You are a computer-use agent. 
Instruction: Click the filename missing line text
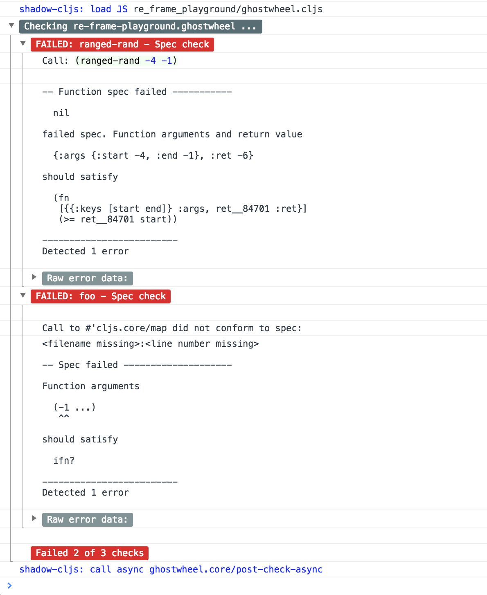point(151,344)
